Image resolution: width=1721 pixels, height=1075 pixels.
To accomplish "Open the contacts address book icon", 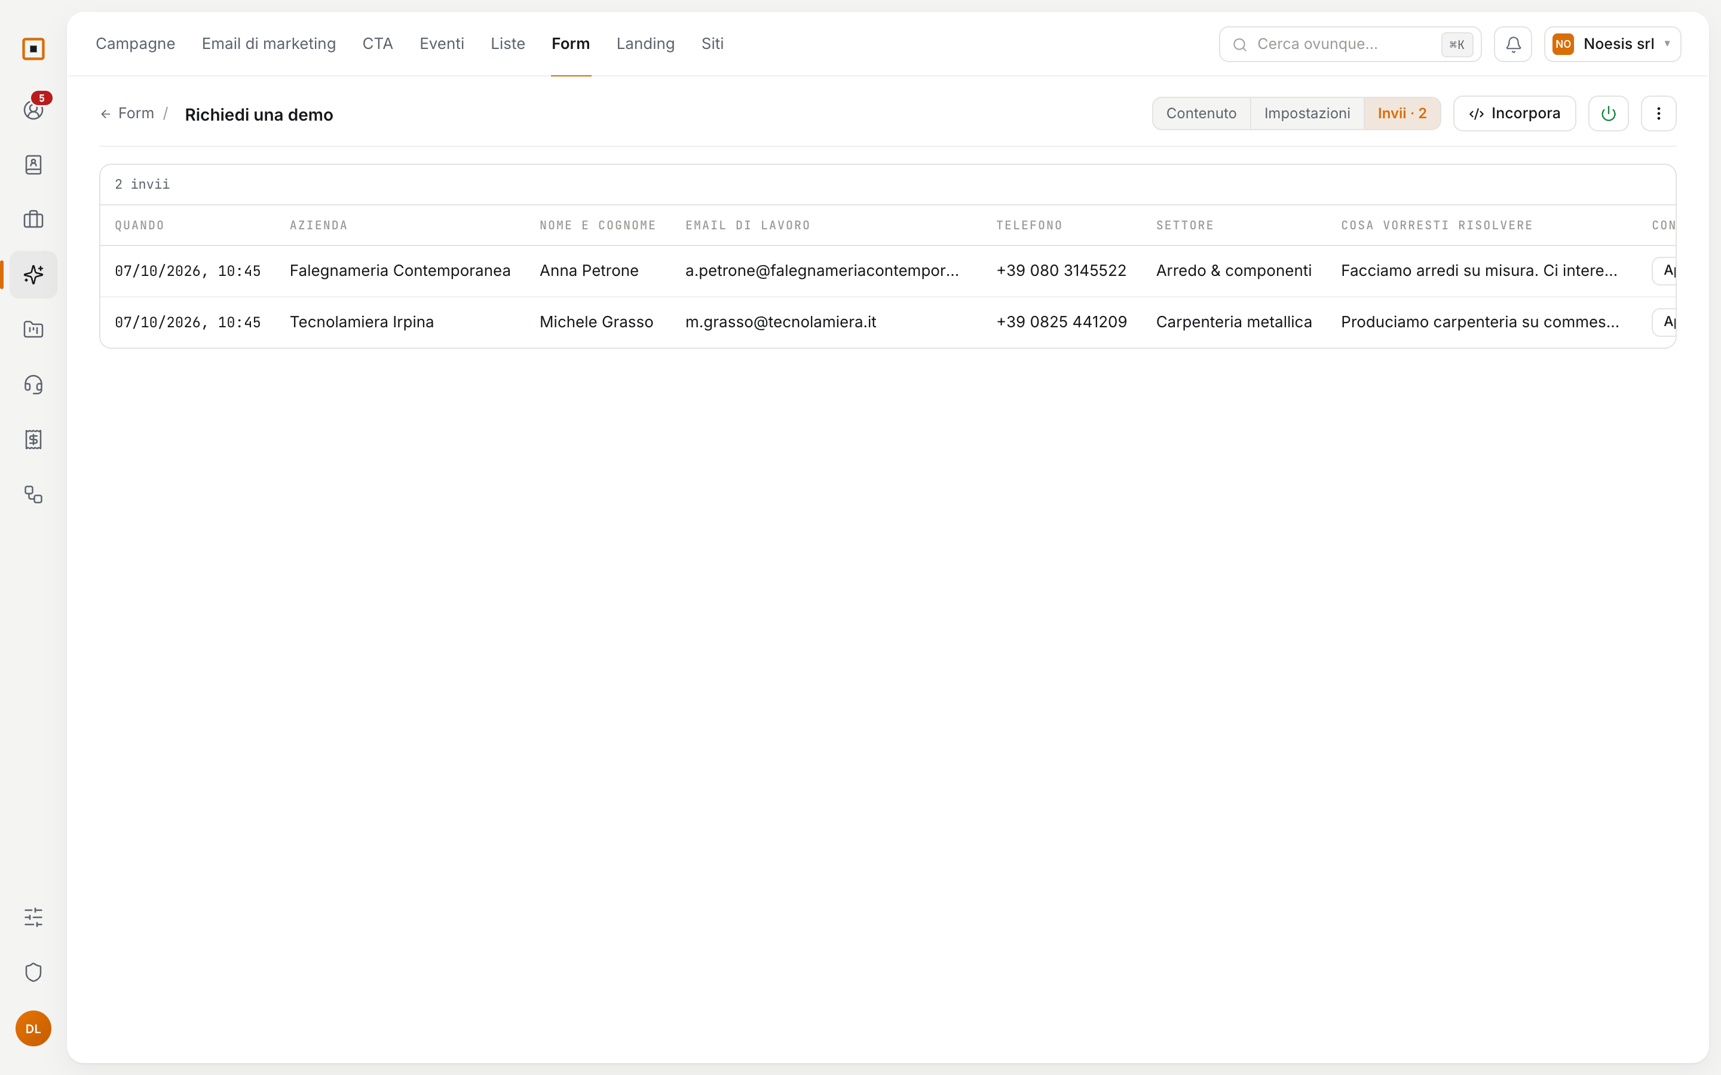I will coord(33,165).
